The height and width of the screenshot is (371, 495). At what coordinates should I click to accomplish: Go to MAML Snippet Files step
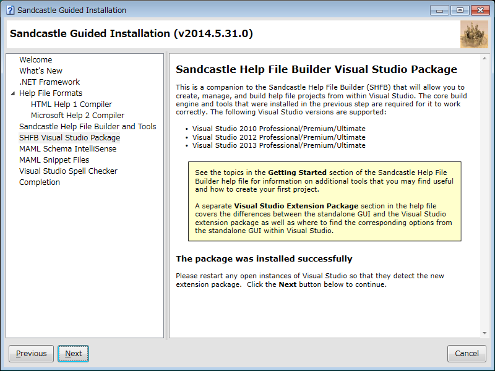click(x=54, y=160)
